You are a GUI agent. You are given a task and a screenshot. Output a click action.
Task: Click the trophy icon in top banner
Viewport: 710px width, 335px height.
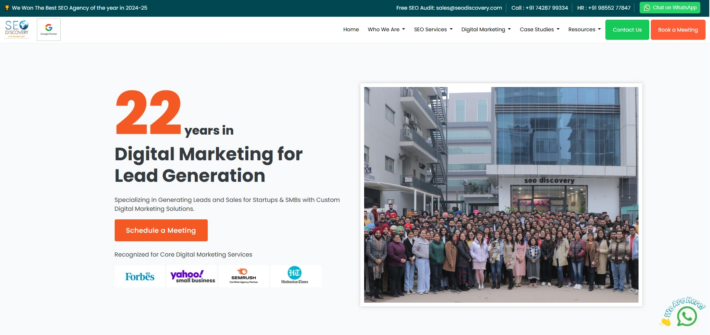point(7,8)
